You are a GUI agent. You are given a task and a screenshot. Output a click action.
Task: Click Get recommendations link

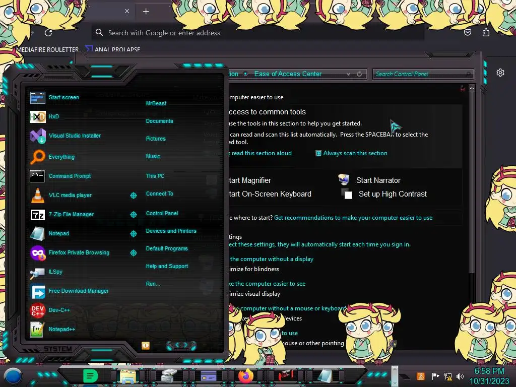click(x=353, y=218)
